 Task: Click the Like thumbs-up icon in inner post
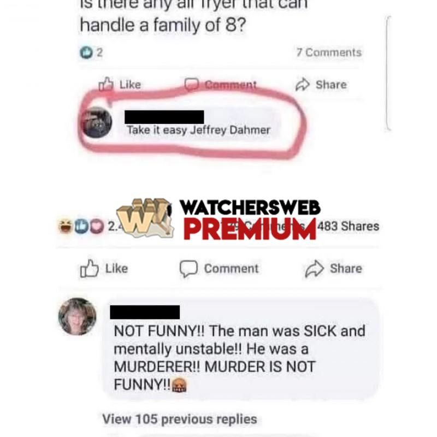pos(106,84)
